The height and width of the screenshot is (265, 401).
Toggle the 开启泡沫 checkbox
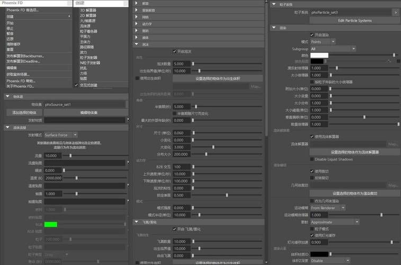click(x=175, y=51)
